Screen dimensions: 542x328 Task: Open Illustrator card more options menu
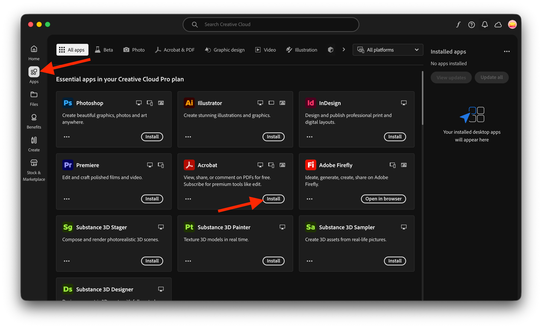click(188, 137)
